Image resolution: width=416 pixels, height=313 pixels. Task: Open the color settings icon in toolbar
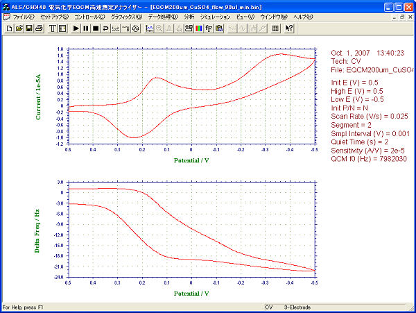(199, 28)
